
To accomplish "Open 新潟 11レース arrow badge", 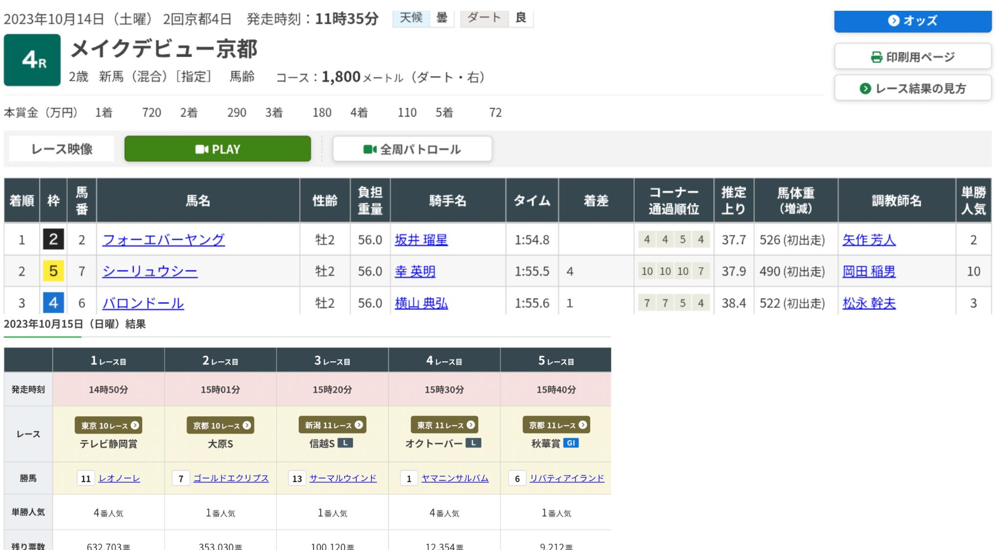I will pyautogui.click(x=332, y=425).
